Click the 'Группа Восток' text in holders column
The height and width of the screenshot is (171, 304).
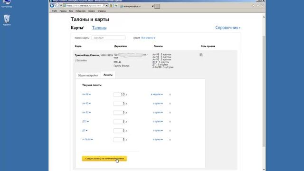point(122,66)
